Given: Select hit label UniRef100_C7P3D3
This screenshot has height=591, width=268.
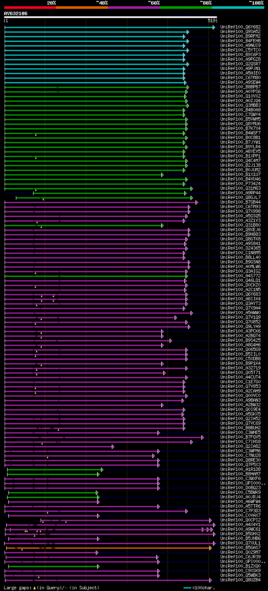Looking at the screenshot, I should coord(240,511).
